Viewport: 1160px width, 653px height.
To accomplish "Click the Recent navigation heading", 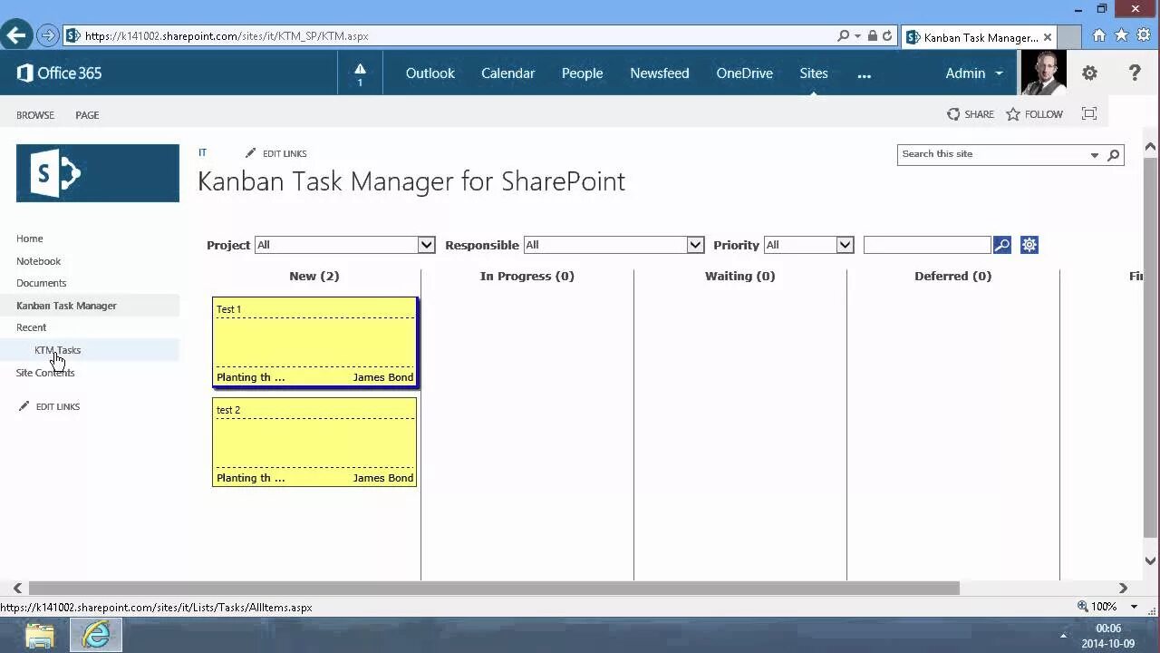I will click(x=31, y=327).
